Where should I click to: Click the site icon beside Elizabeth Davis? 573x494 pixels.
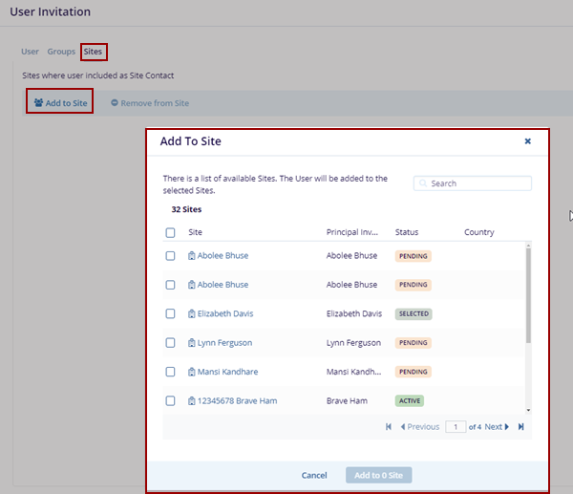192,314
